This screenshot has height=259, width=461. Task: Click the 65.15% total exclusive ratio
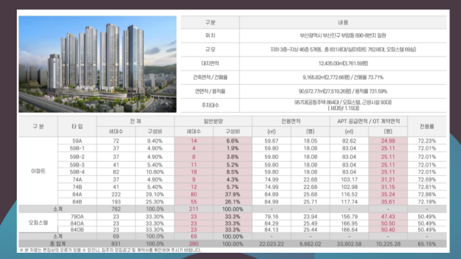(427, 244)
